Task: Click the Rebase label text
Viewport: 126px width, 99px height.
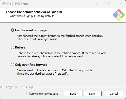Action: [20, 47]
